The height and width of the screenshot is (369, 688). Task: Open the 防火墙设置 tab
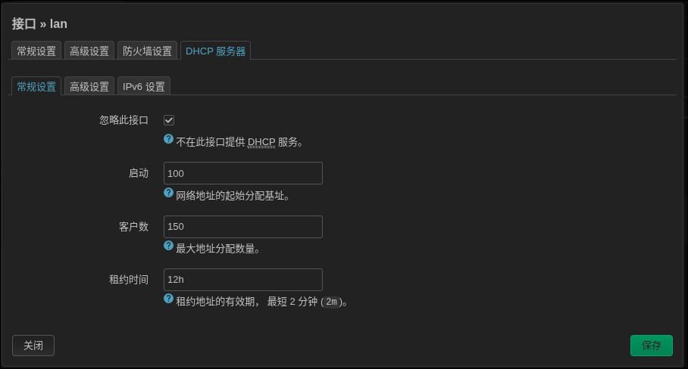point(147,51)
